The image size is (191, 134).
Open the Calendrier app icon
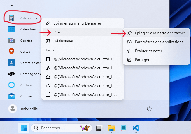pyautogui.click(x=11, y=29)
